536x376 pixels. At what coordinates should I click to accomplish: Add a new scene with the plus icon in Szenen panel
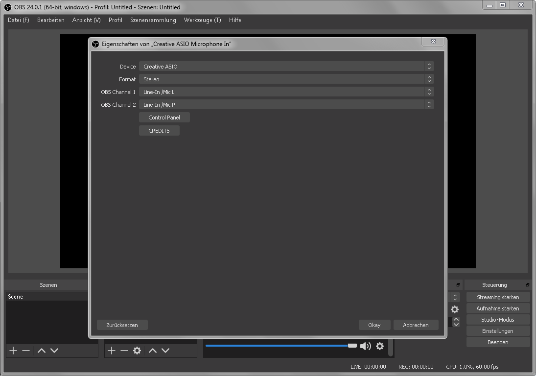click(x=13, y=351)
